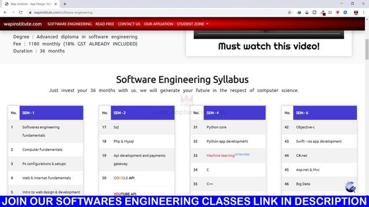Open the Chrome profile avatar
The height and width of the screenshot is (207, 369).
pos(356,13)
